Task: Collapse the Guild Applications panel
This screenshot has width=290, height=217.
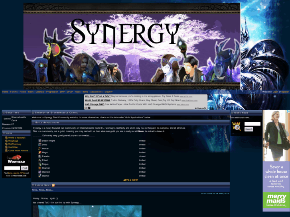Action: 33,123
